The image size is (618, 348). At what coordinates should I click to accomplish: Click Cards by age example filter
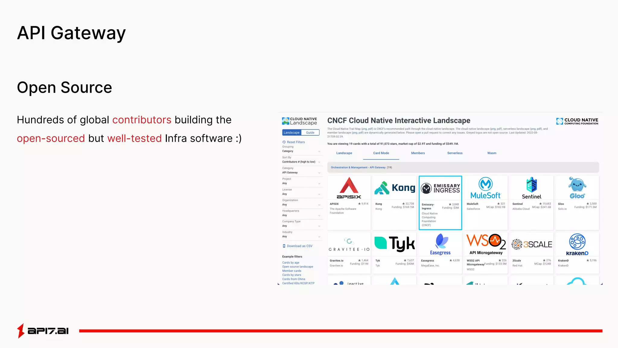291,263
